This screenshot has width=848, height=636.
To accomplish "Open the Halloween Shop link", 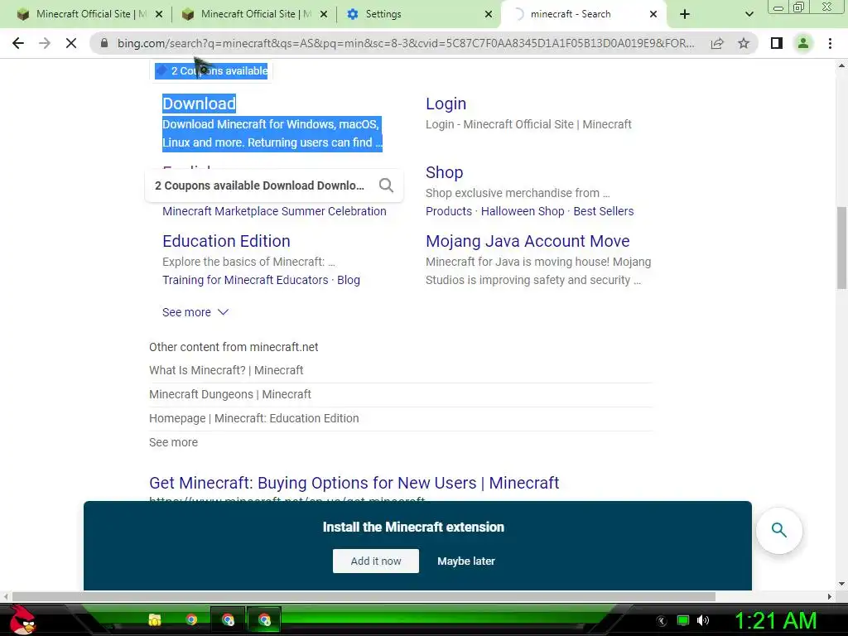I will (523, 211).
